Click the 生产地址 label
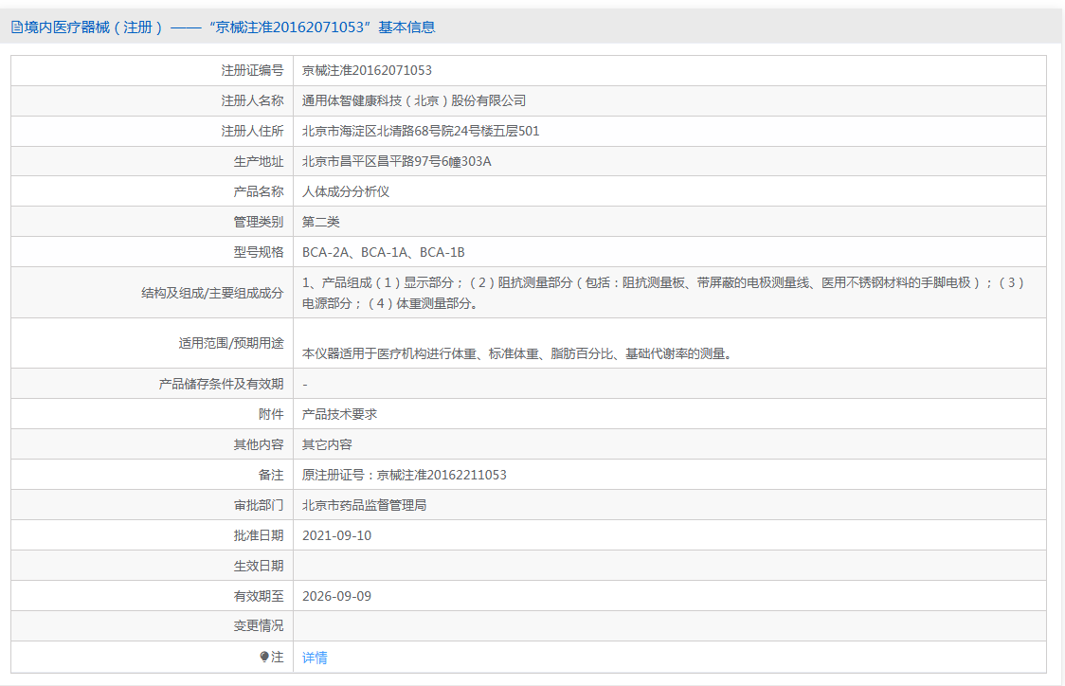 point(258,162)
